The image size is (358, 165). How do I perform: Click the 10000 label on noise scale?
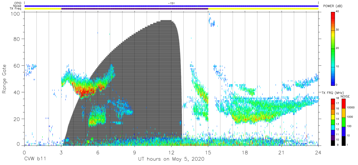point(350,108)
